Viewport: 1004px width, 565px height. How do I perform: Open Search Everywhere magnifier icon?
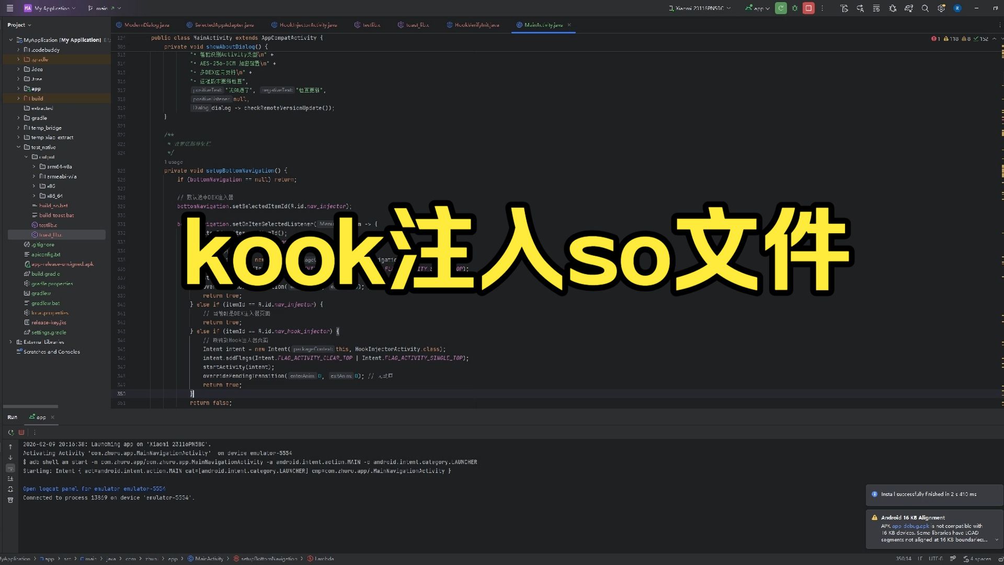[x=925, y=8]
